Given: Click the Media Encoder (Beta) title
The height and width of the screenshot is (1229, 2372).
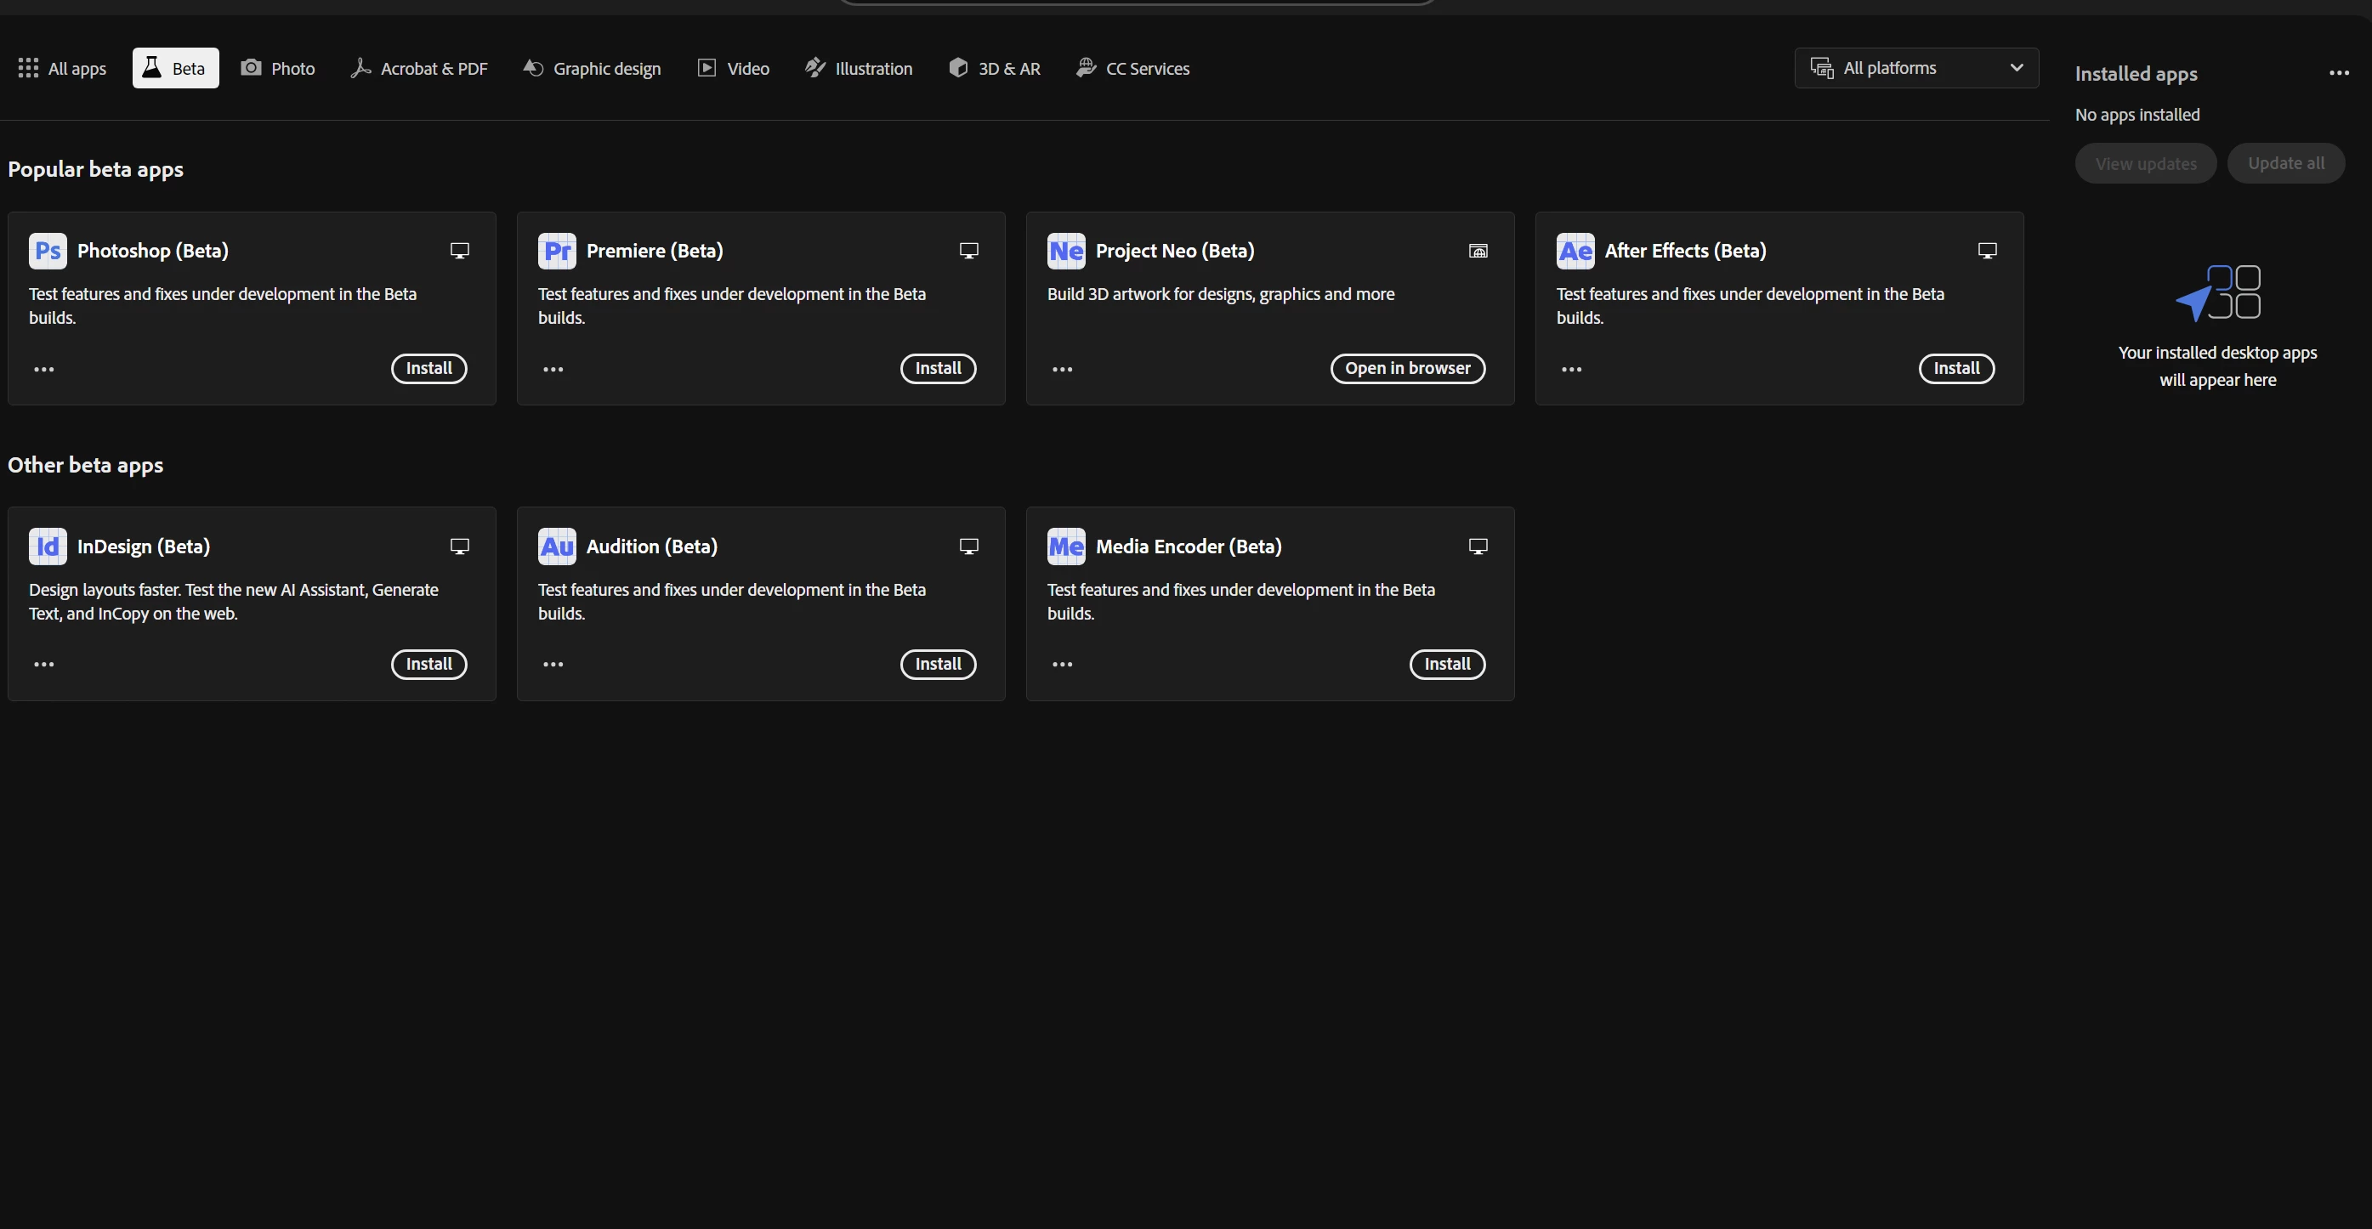Looking at the screenshot, I should (1189, 546).
